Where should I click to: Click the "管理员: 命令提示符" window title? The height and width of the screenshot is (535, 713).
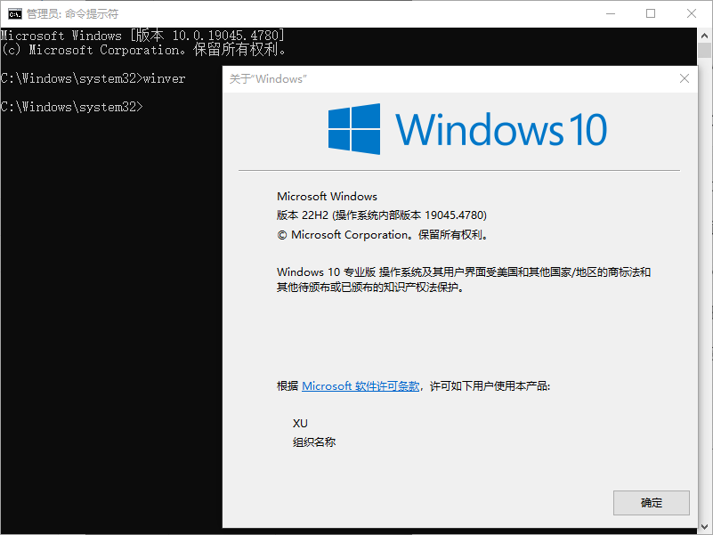[73, 14]
